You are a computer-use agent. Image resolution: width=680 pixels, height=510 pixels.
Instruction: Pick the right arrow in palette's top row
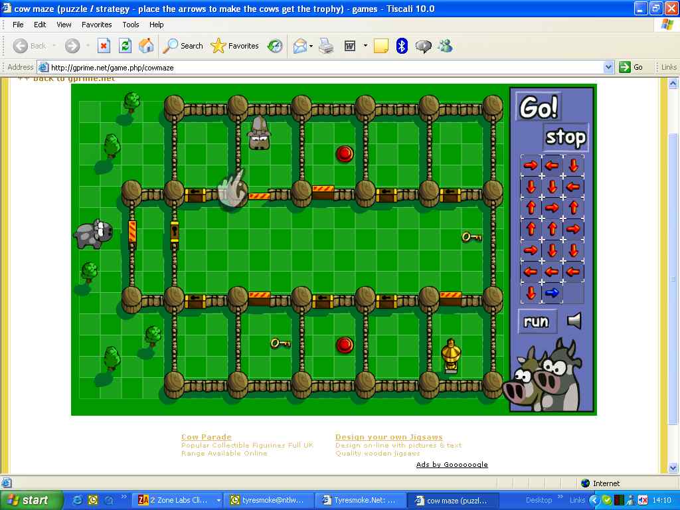531,165
